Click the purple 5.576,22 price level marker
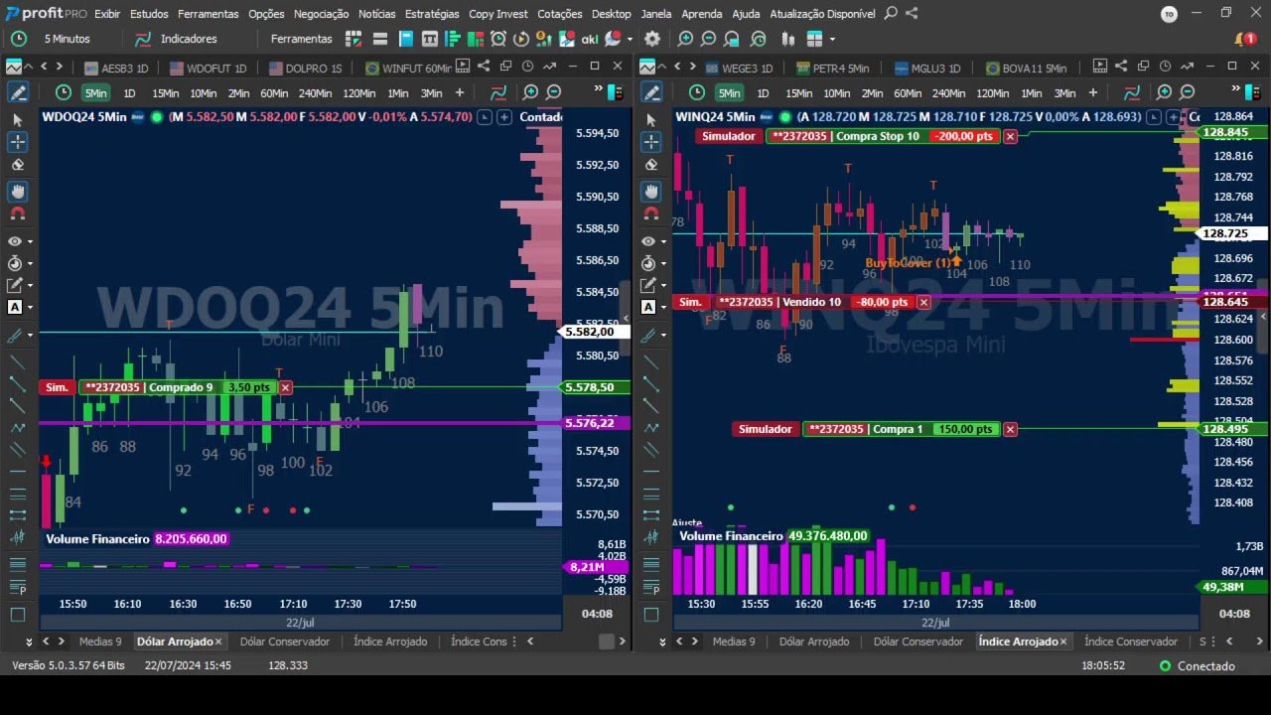Screen dimensions: 1271x715 click(x=590, y=423)
